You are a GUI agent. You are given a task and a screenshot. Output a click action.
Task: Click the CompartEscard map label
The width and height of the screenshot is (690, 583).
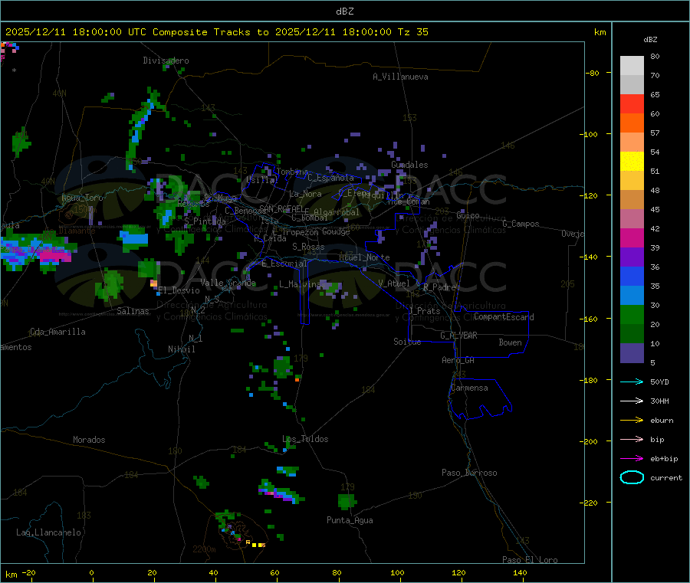pyautogui.click(x=504, y=317)
